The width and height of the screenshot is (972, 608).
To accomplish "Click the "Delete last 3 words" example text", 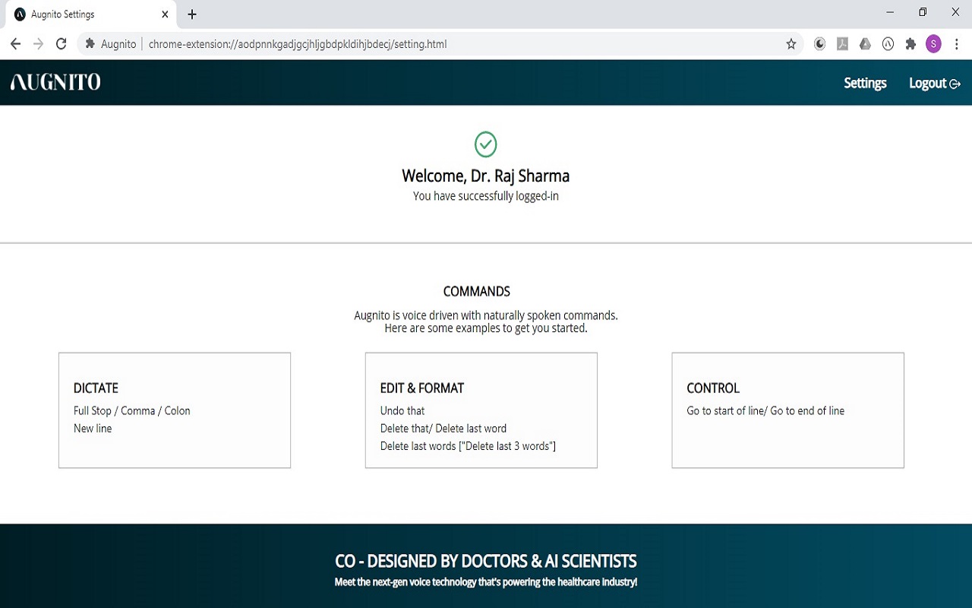I will [507, 446].
